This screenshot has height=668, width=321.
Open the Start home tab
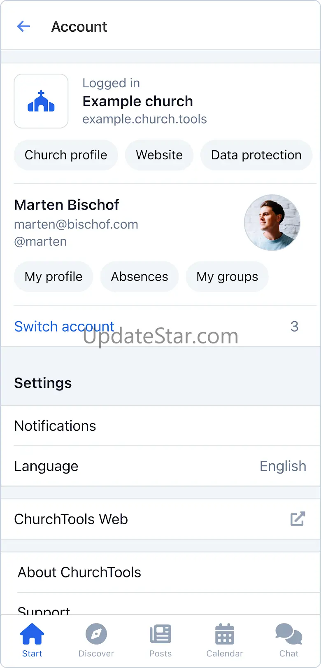click(x=32, y=640)
